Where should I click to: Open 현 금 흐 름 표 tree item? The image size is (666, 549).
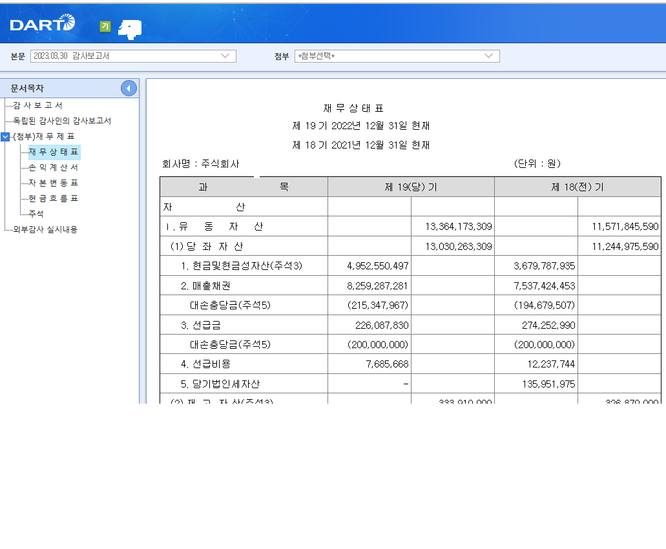54,198
